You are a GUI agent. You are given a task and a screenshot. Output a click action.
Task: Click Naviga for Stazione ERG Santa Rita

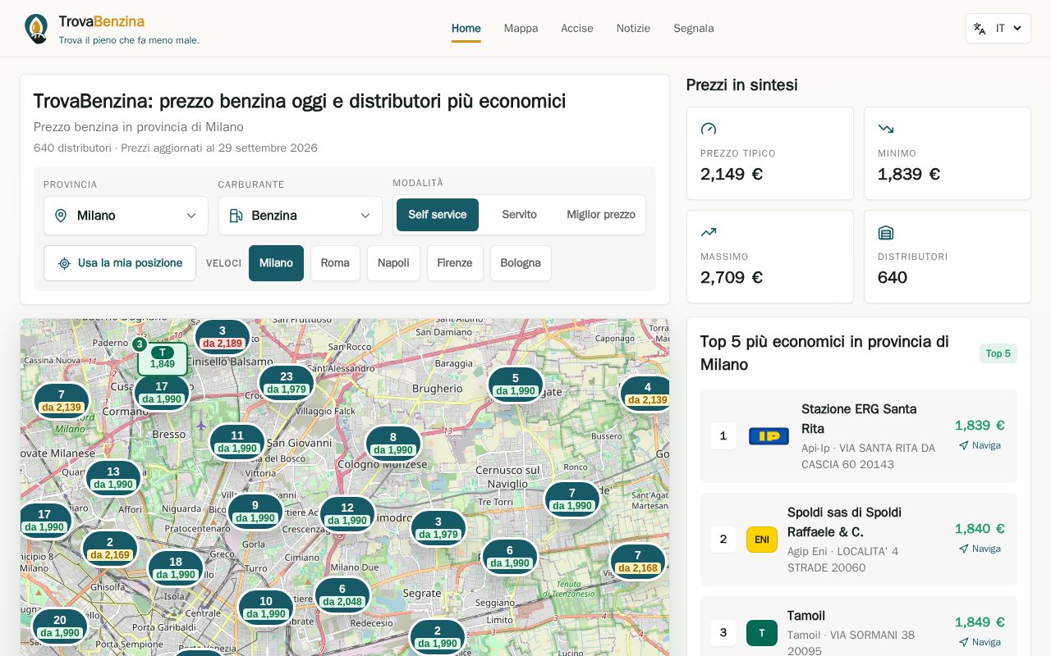(x=980, y=445)
